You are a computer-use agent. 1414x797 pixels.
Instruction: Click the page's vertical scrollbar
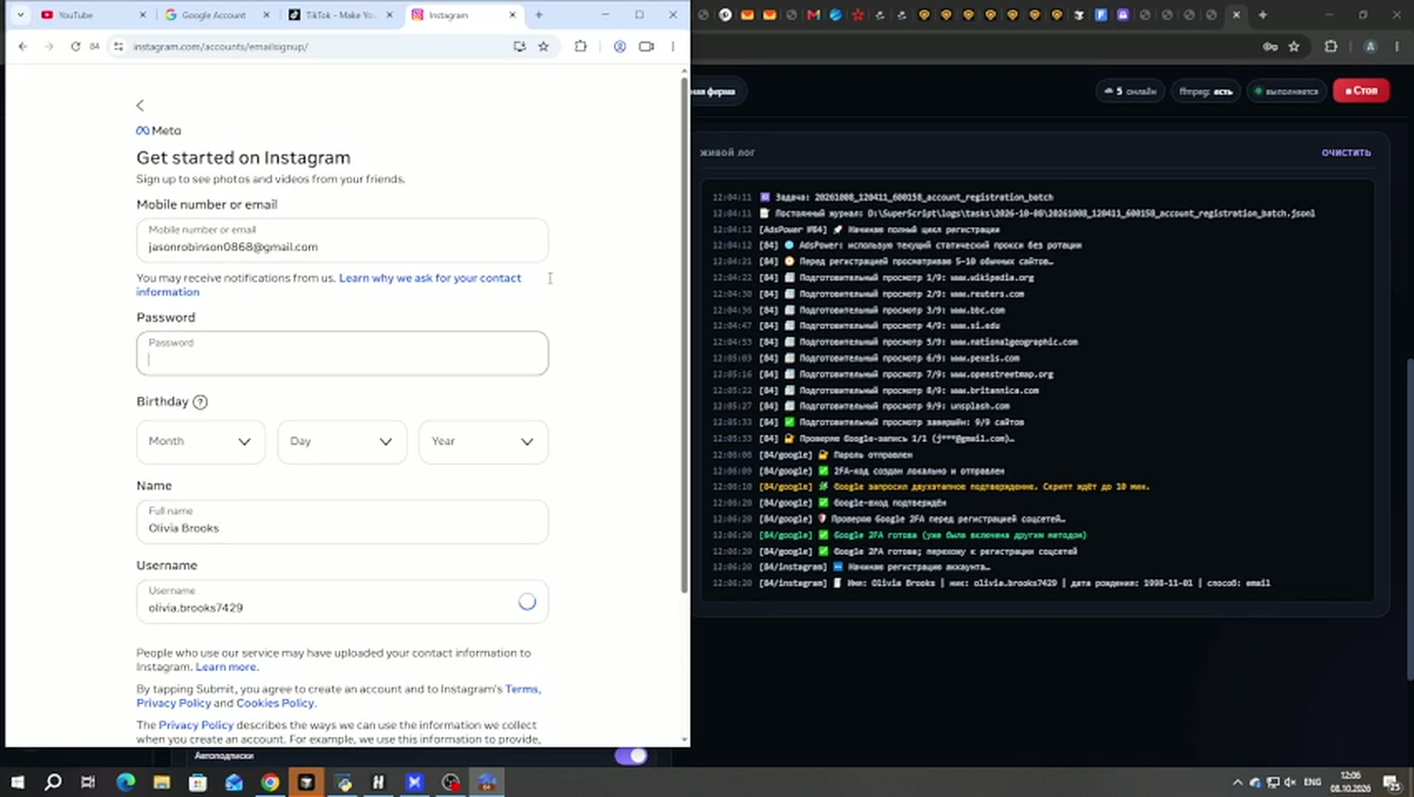click(x=684, y=332)
